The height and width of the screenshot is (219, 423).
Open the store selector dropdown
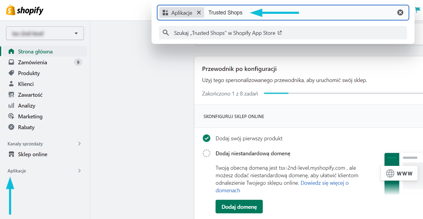pyautogui.click(x=45, y=33)
